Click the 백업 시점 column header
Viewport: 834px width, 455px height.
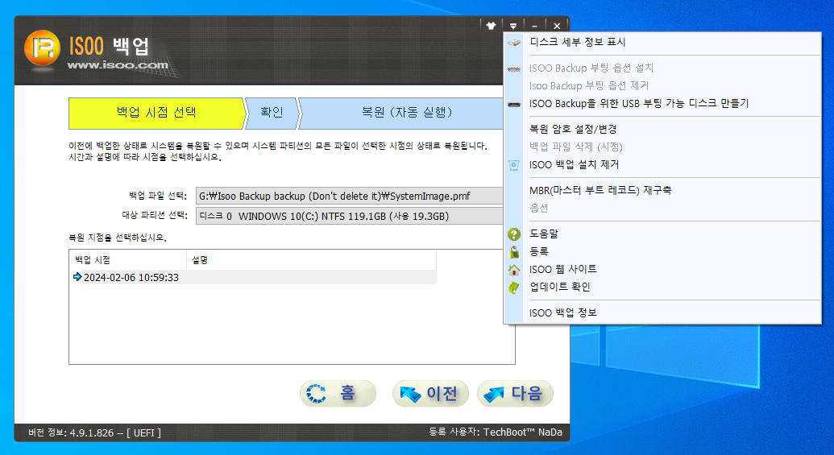(128, 260)
